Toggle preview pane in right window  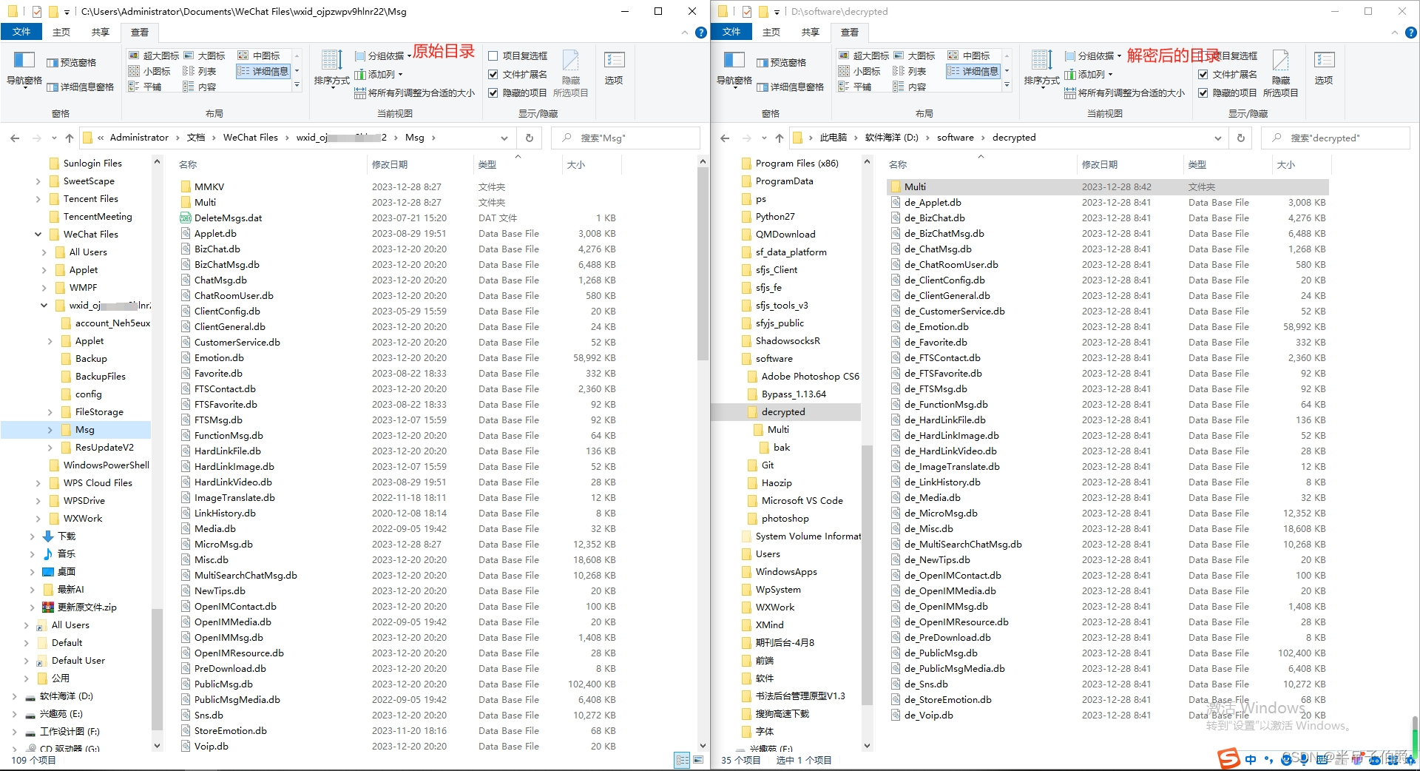click(x=782, y=63)
